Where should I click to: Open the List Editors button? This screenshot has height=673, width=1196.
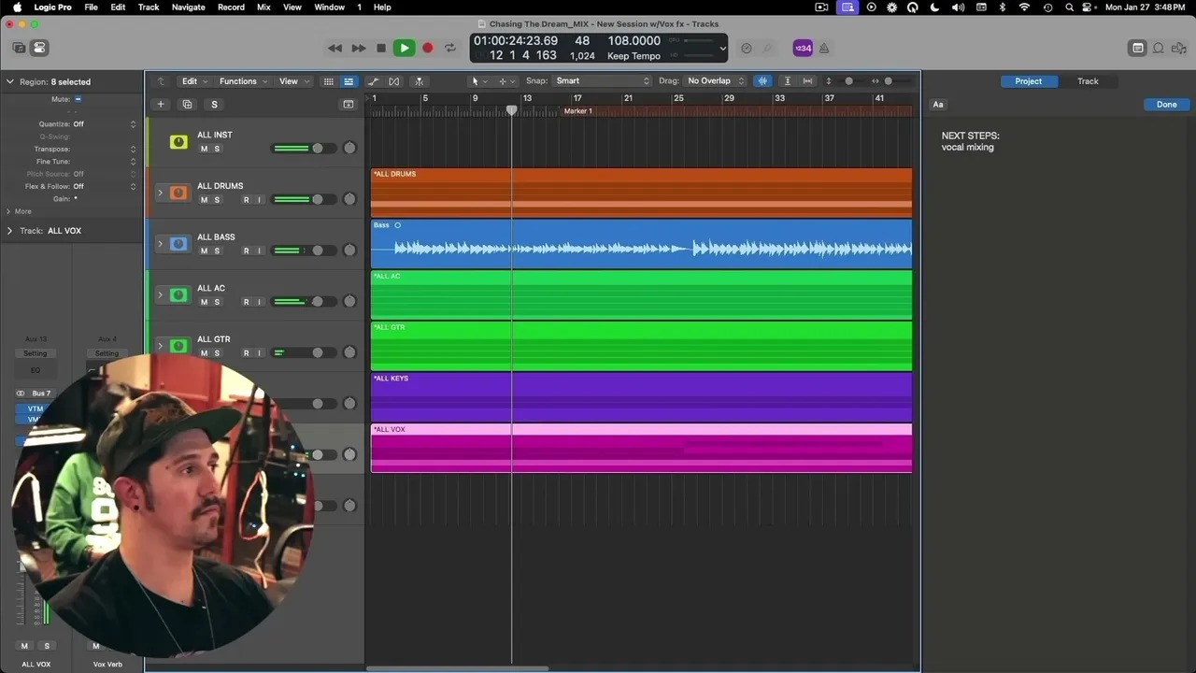coord(1138,48)
